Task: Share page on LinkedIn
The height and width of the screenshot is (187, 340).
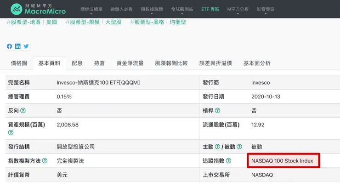Action: [x=18, y=46]
